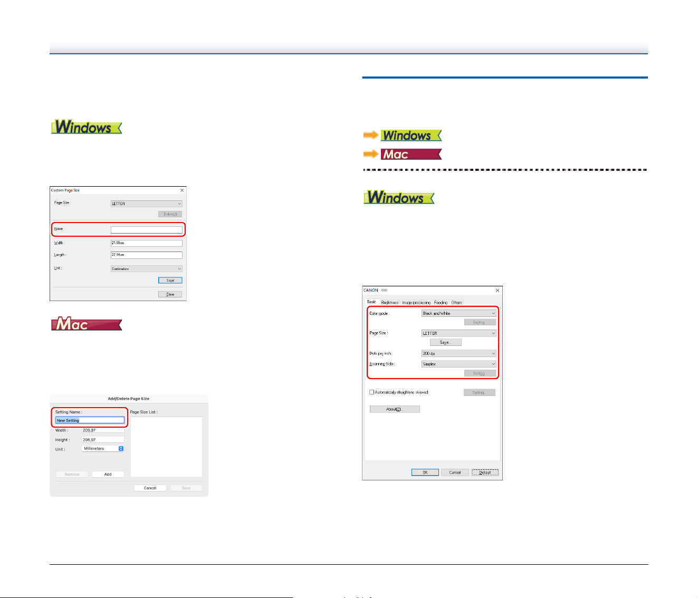Screen dimensions: 698x598
Task: Click the Setting Name field containing New Setting
Action: (x=90, y=420)
